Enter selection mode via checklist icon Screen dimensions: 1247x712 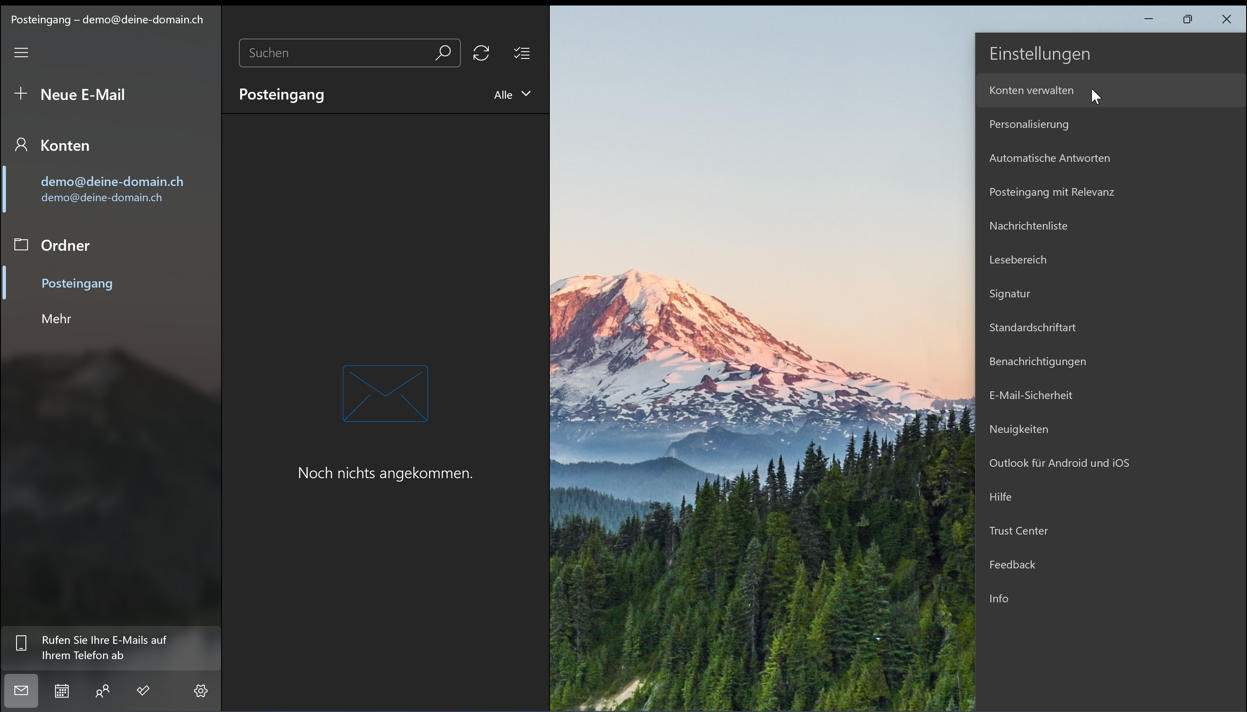click(x=522, y=53)
